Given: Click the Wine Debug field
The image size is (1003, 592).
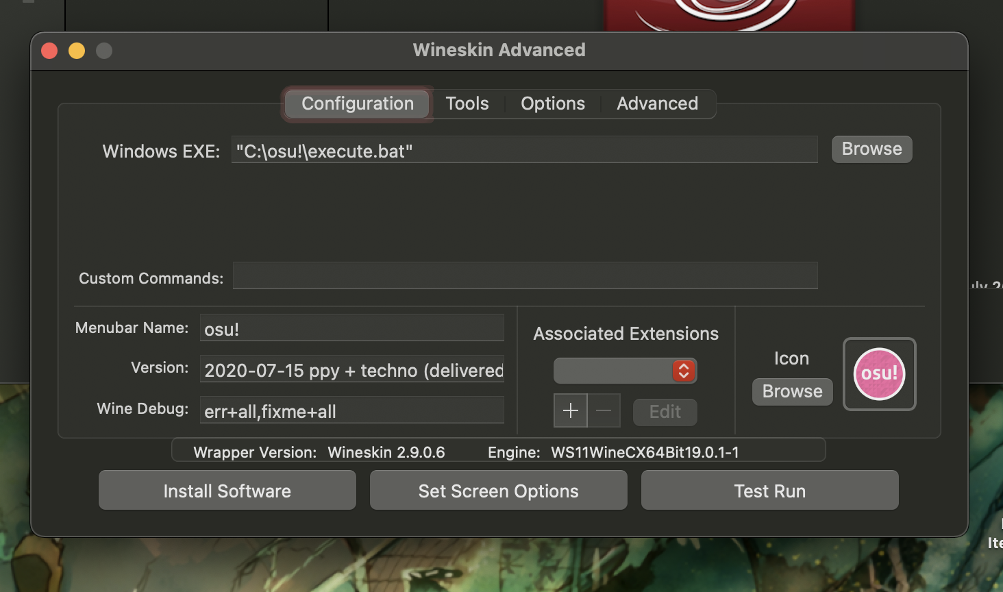Looking at the screenshot, I should 352,410.
